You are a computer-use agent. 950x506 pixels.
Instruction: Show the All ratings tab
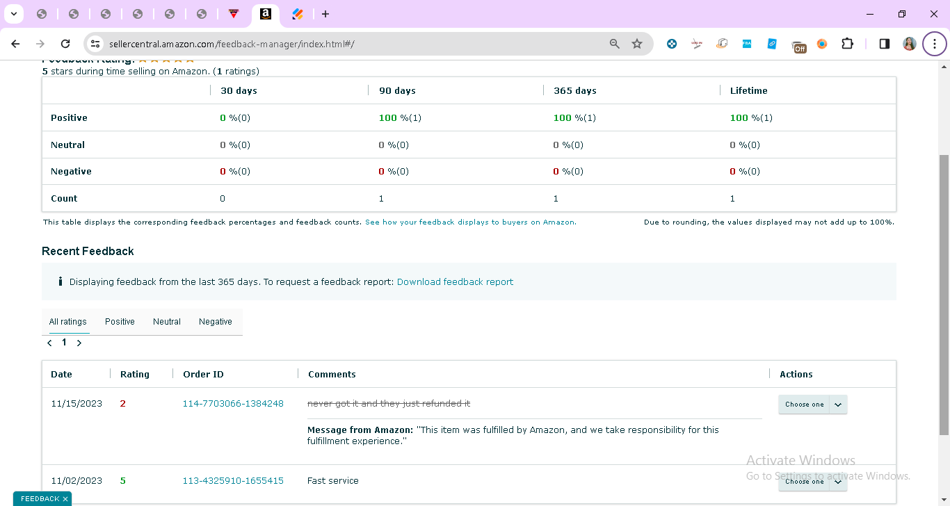[x=68, y=322]
